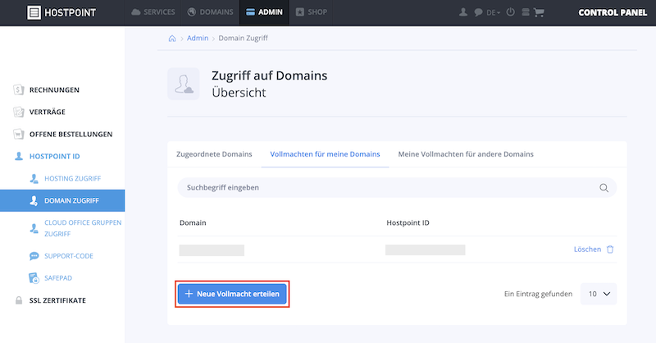The height and width of the screenshot is (343, 656).
Task: Switch to the Zugeordnete Domains tab
Action: [x=214, y=154]
